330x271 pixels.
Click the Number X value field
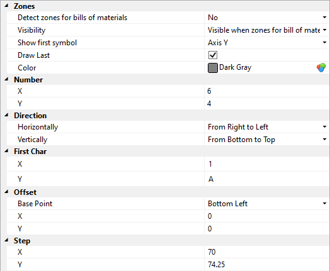point(267,91)
